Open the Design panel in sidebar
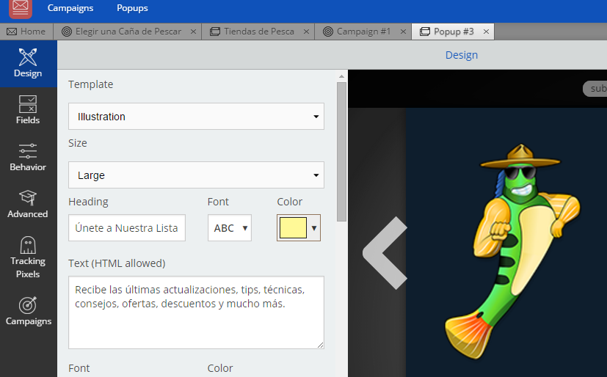This screenshot has height=377, width=607. [28, 64]
